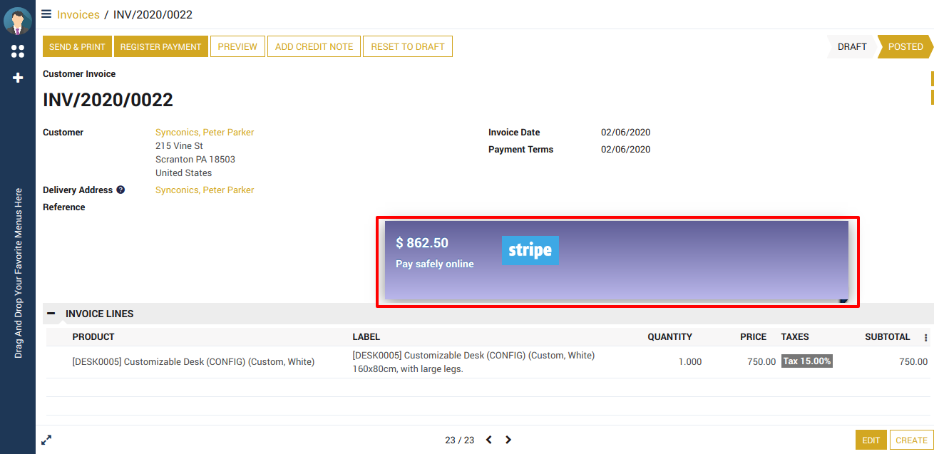Toggle the hamburger menu icon
Viewport: 934px width, 454px height.
point(46,14)
